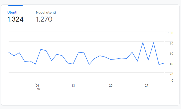Click the dip in the line at 06 nov
Viewport: 181px width, 109px height.
pos(35,64)
